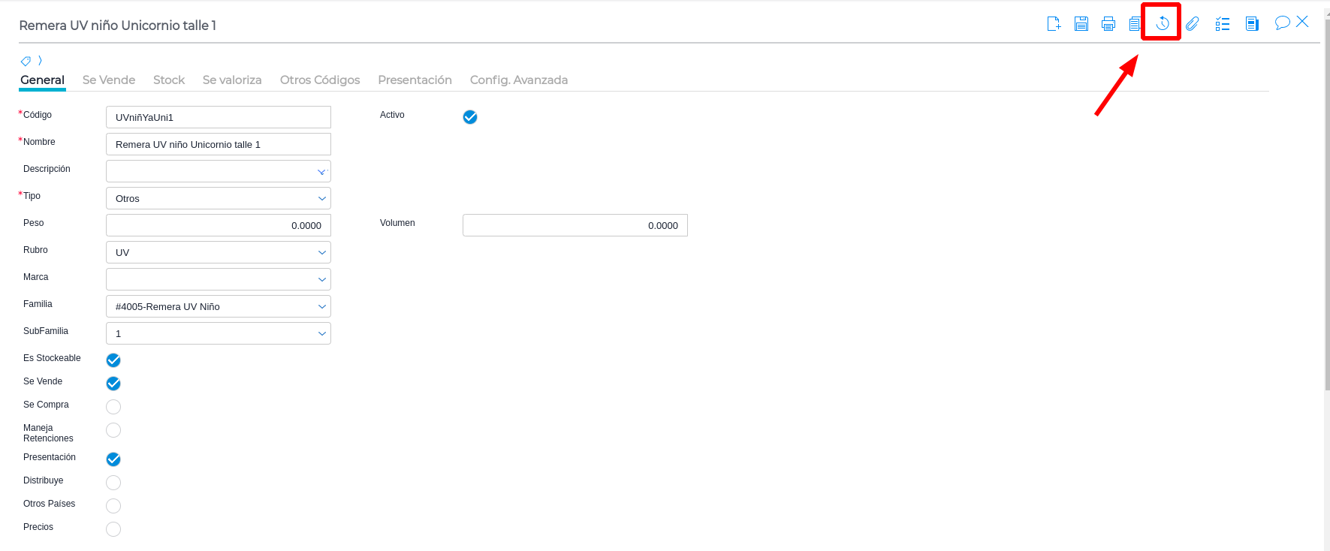Click into the Nombre text field
Image resolution: width=1330 pixels, height=551 pixels.
(x=219, y=144)
